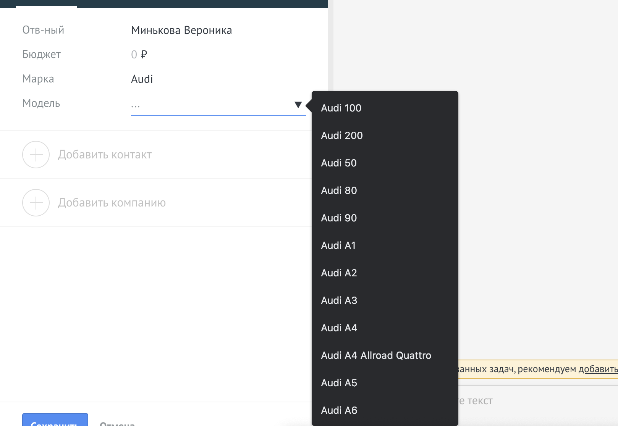
Task: Select Audi 100 from model list
Action: [341, 108]
